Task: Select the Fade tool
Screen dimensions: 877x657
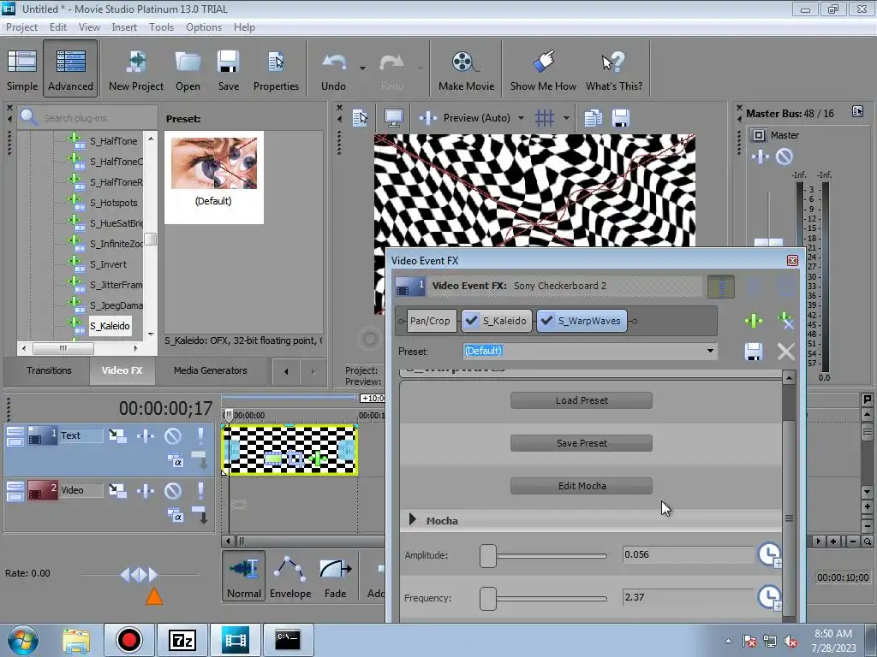Action: (x=336, y=576)
